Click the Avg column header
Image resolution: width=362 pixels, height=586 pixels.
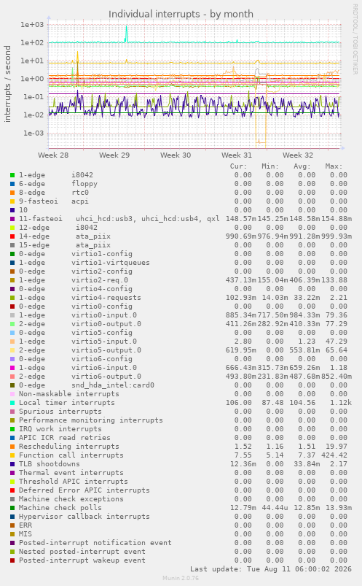(x=302, y=166)
